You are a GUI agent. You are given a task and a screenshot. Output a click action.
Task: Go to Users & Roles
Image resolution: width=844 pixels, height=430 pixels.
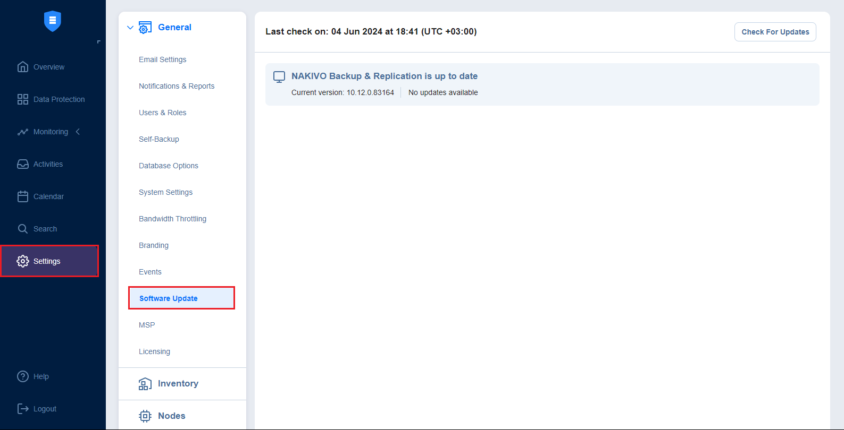tap(162, 113)
